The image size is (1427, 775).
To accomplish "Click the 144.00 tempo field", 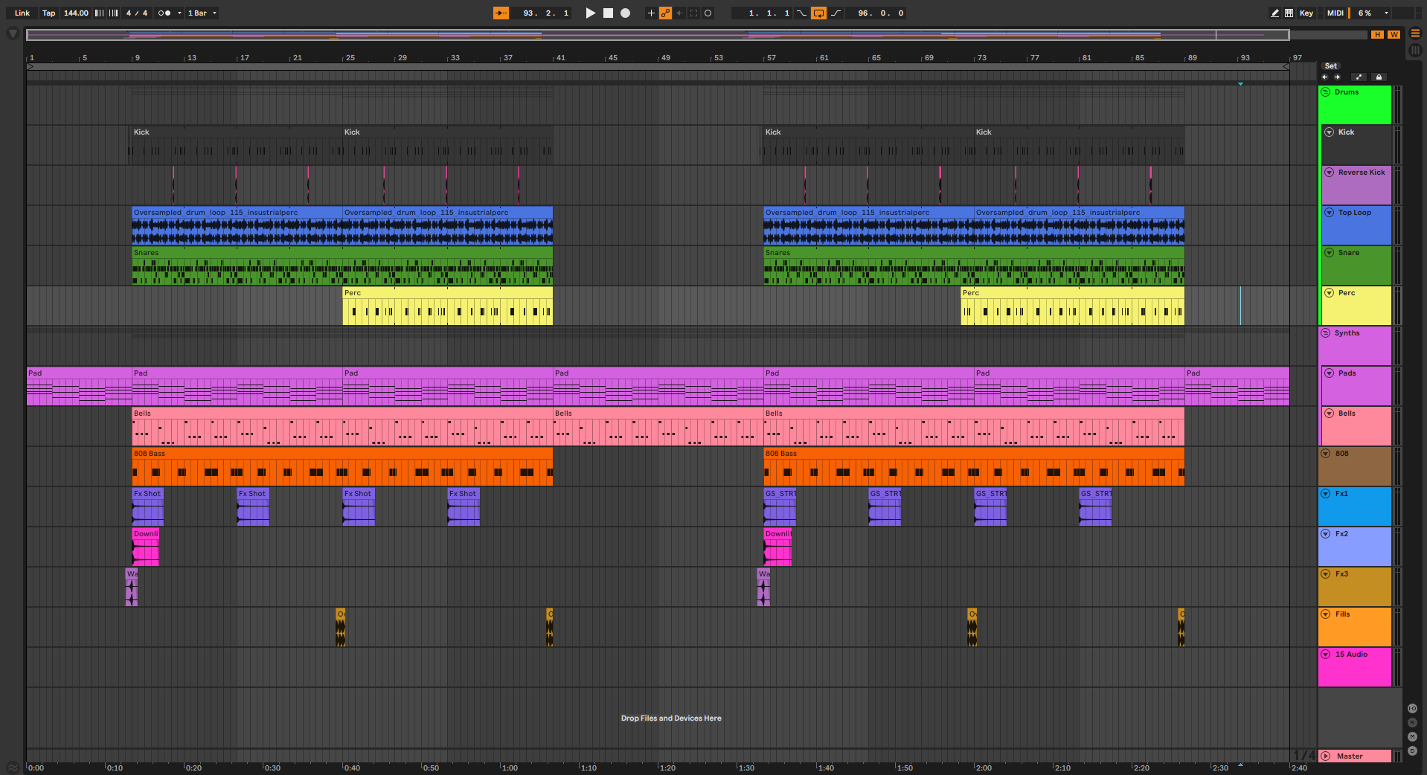I will click(x=76, y=13).
